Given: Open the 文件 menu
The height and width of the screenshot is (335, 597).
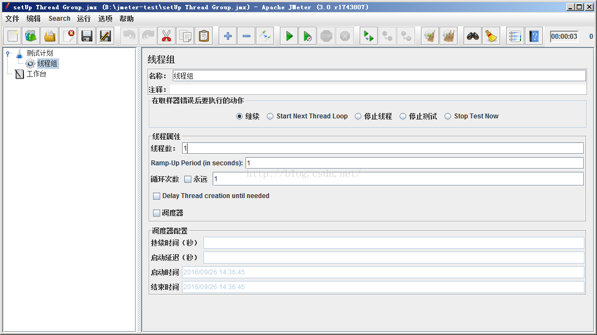Looking at the screenshot, I should (12, 19).
